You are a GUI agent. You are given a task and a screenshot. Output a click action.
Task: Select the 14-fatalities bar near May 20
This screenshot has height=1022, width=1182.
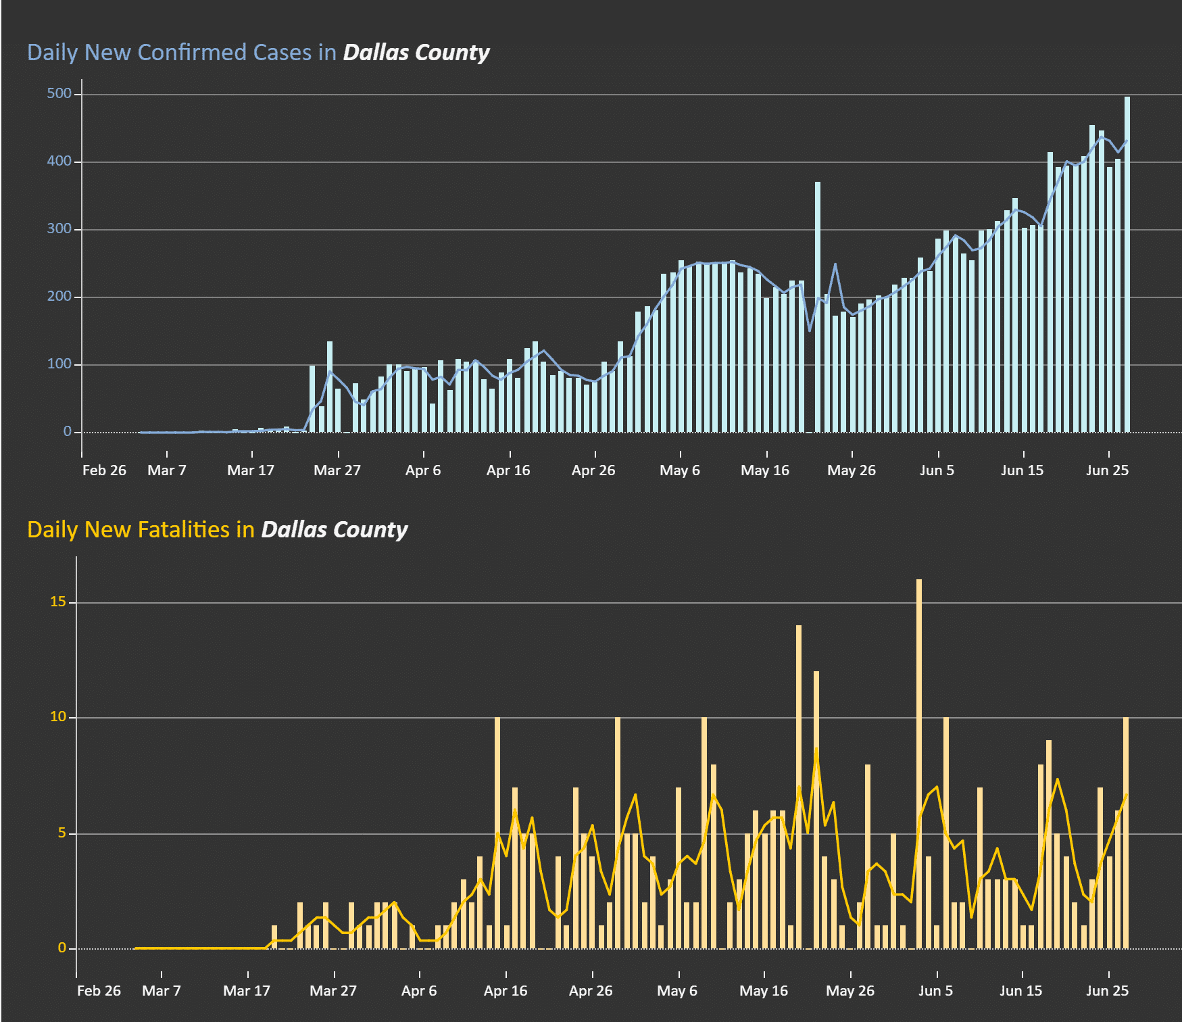799,787
